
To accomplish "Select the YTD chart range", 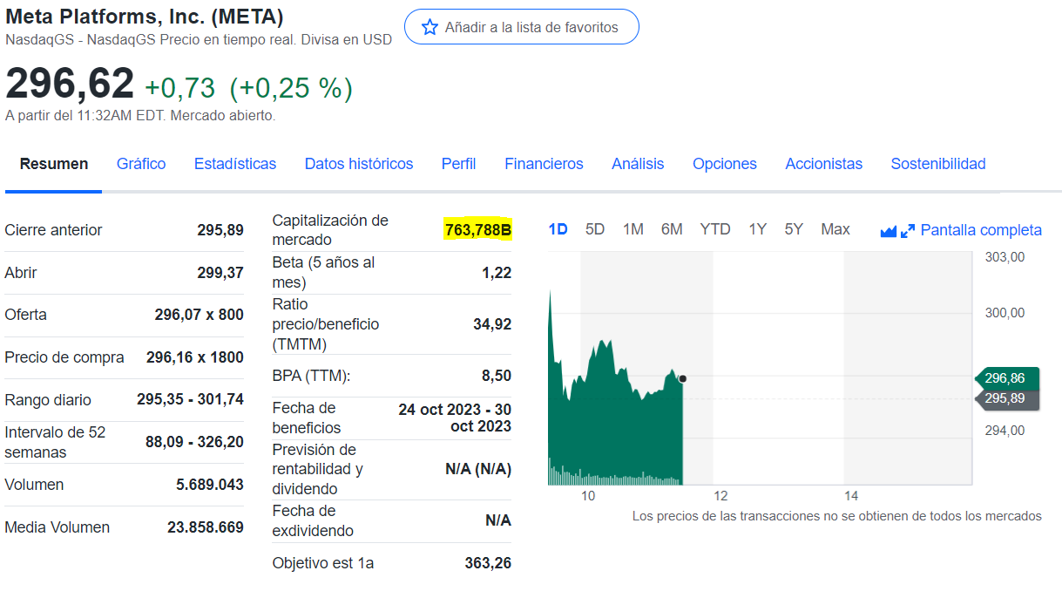I will coord(715,229).
